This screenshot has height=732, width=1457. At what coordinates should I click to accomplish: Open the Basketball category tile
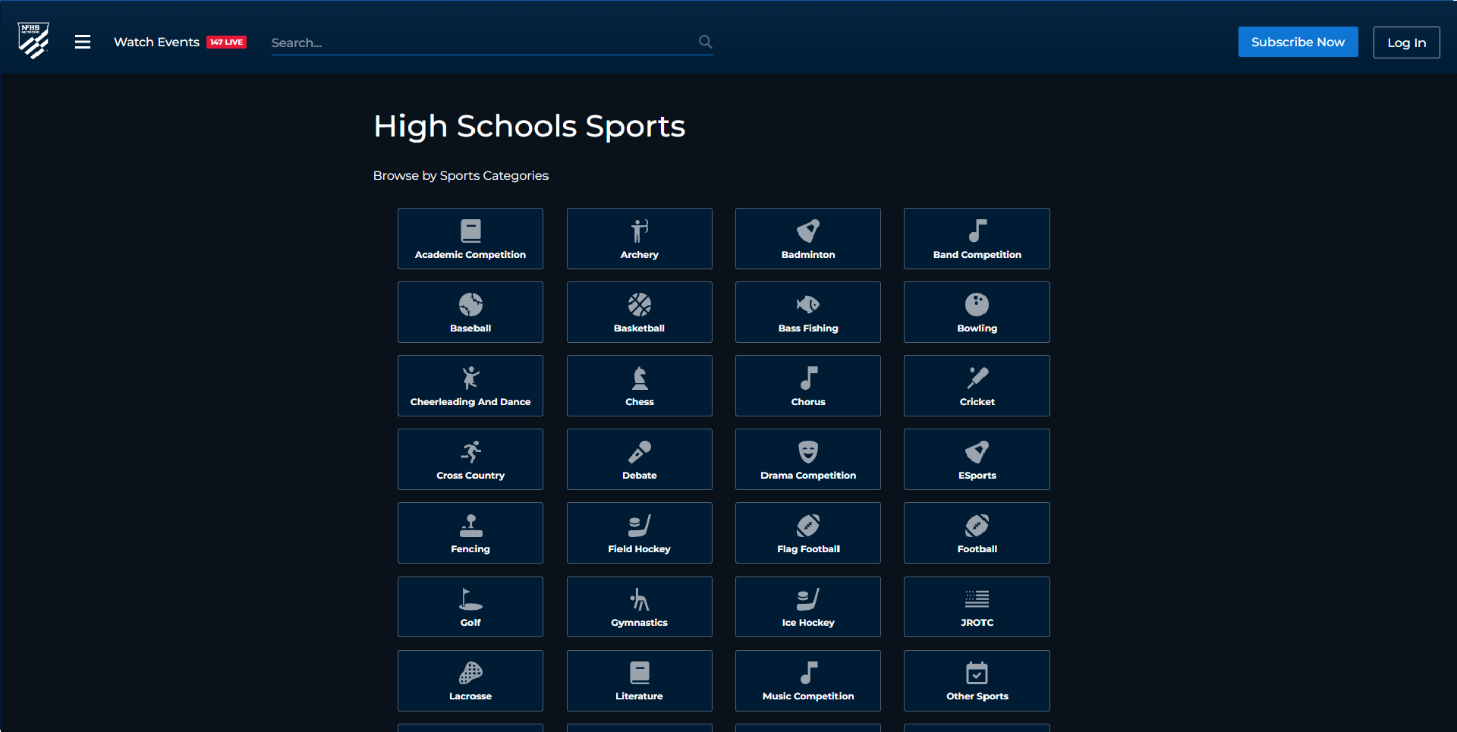coord(639,312)
